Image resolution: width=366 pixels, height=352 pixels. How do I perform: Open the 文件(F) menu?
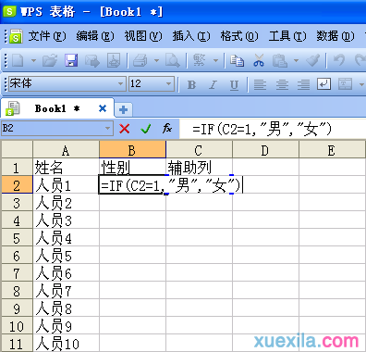coord(47,36)
